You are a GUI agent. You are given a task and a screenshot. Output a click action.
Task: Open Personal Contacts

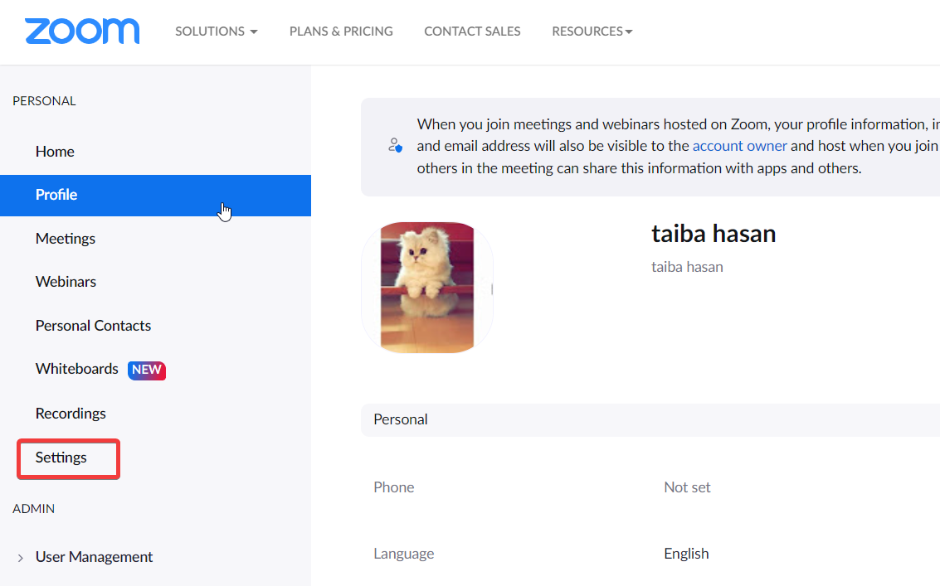point(93,326)
